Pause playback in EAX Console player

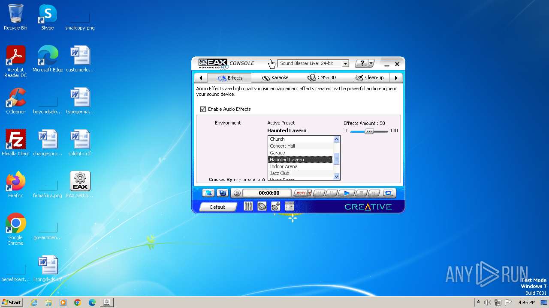tap(331, 193)
